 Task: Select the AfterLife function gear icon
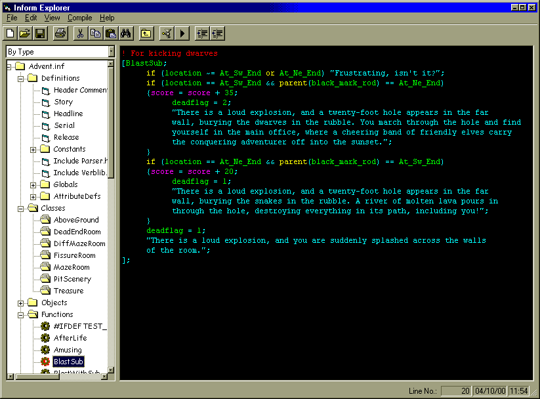(45, 338)
